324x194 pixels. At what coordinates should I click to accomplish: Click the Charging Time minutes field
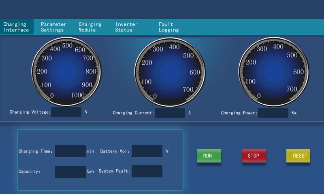(70, 151)
